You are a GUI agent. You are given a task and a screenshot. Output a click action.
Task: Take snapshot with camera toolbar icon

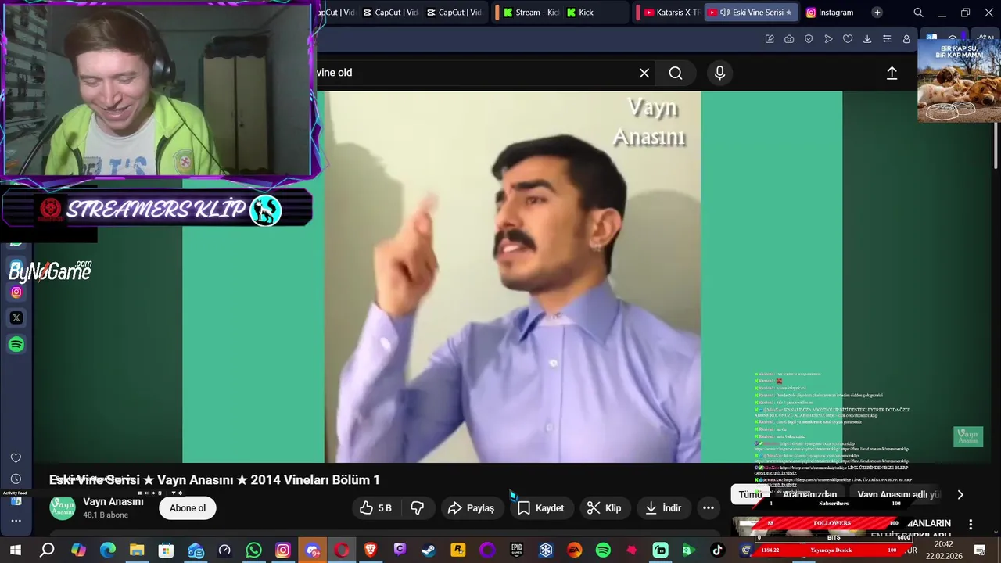(x=789, y=39)
